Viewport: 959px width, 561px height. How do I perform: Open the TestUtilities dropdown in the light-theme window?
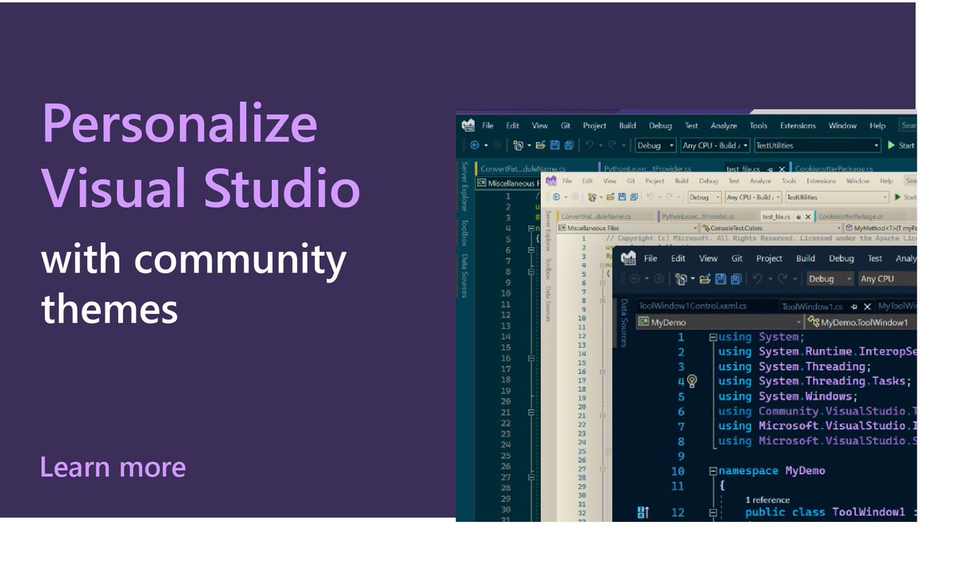click(837, 197)
